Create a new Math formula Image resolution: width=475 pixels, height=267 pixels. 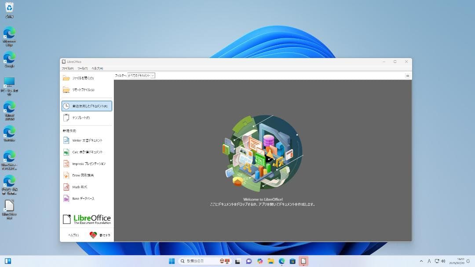coord(87,187)
